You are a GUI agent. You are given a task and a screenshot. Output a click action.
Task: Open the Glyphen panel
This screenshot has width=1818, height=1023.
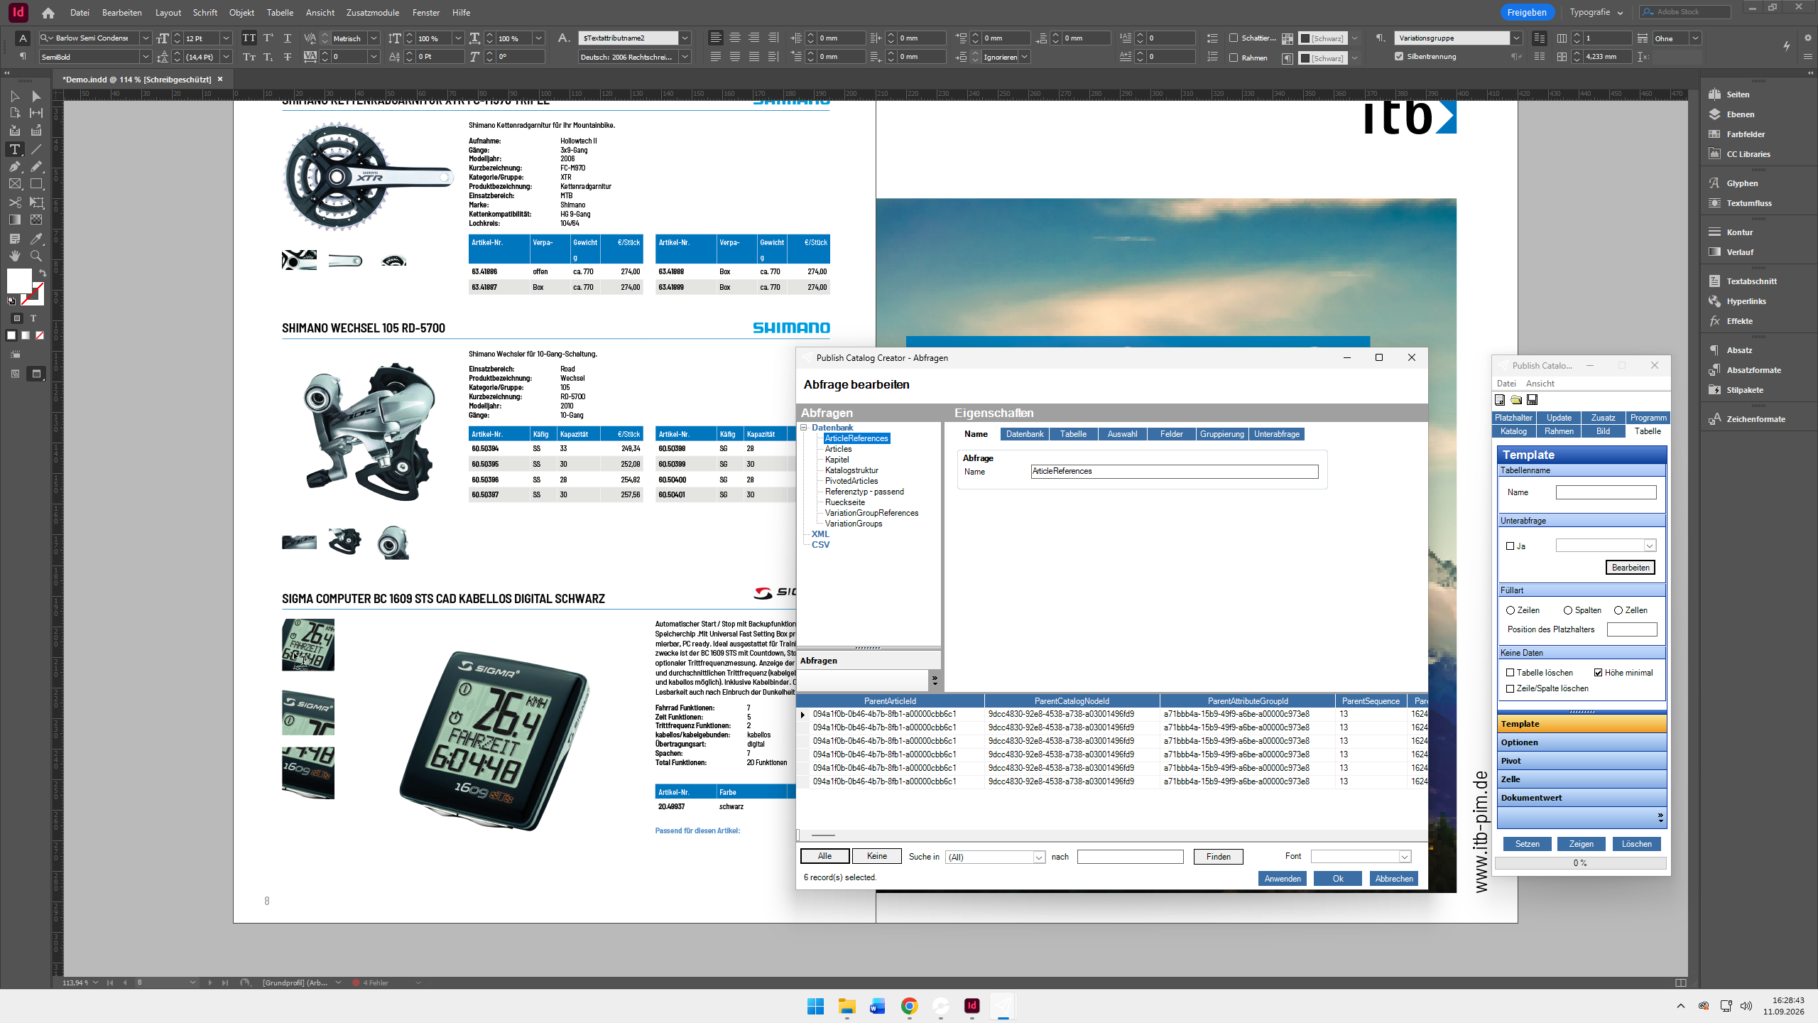click(1742, 183)
